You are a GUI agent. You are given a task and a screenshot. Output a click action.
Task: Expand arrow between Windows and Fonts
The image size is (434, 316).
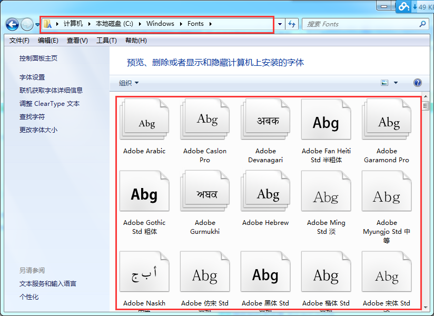point(181,24)
